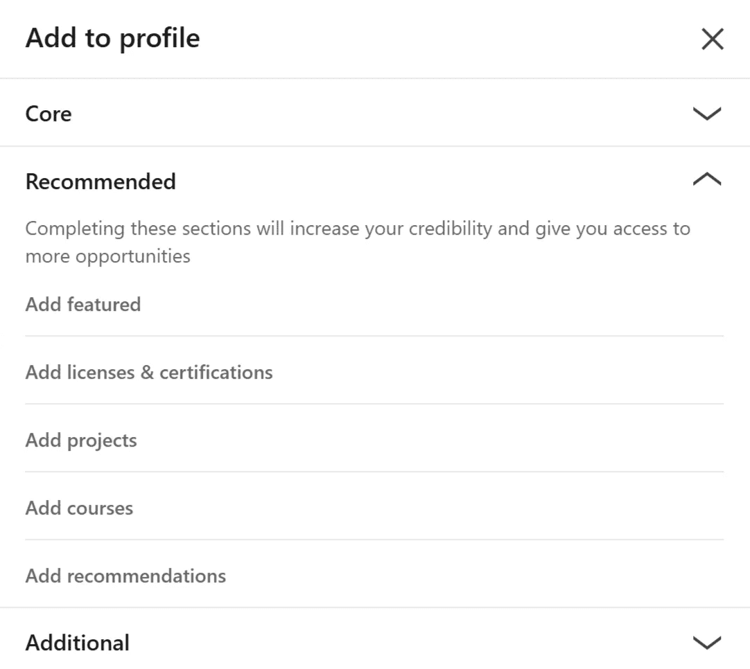Click the Add to profile dialog title

click(112, 38)
